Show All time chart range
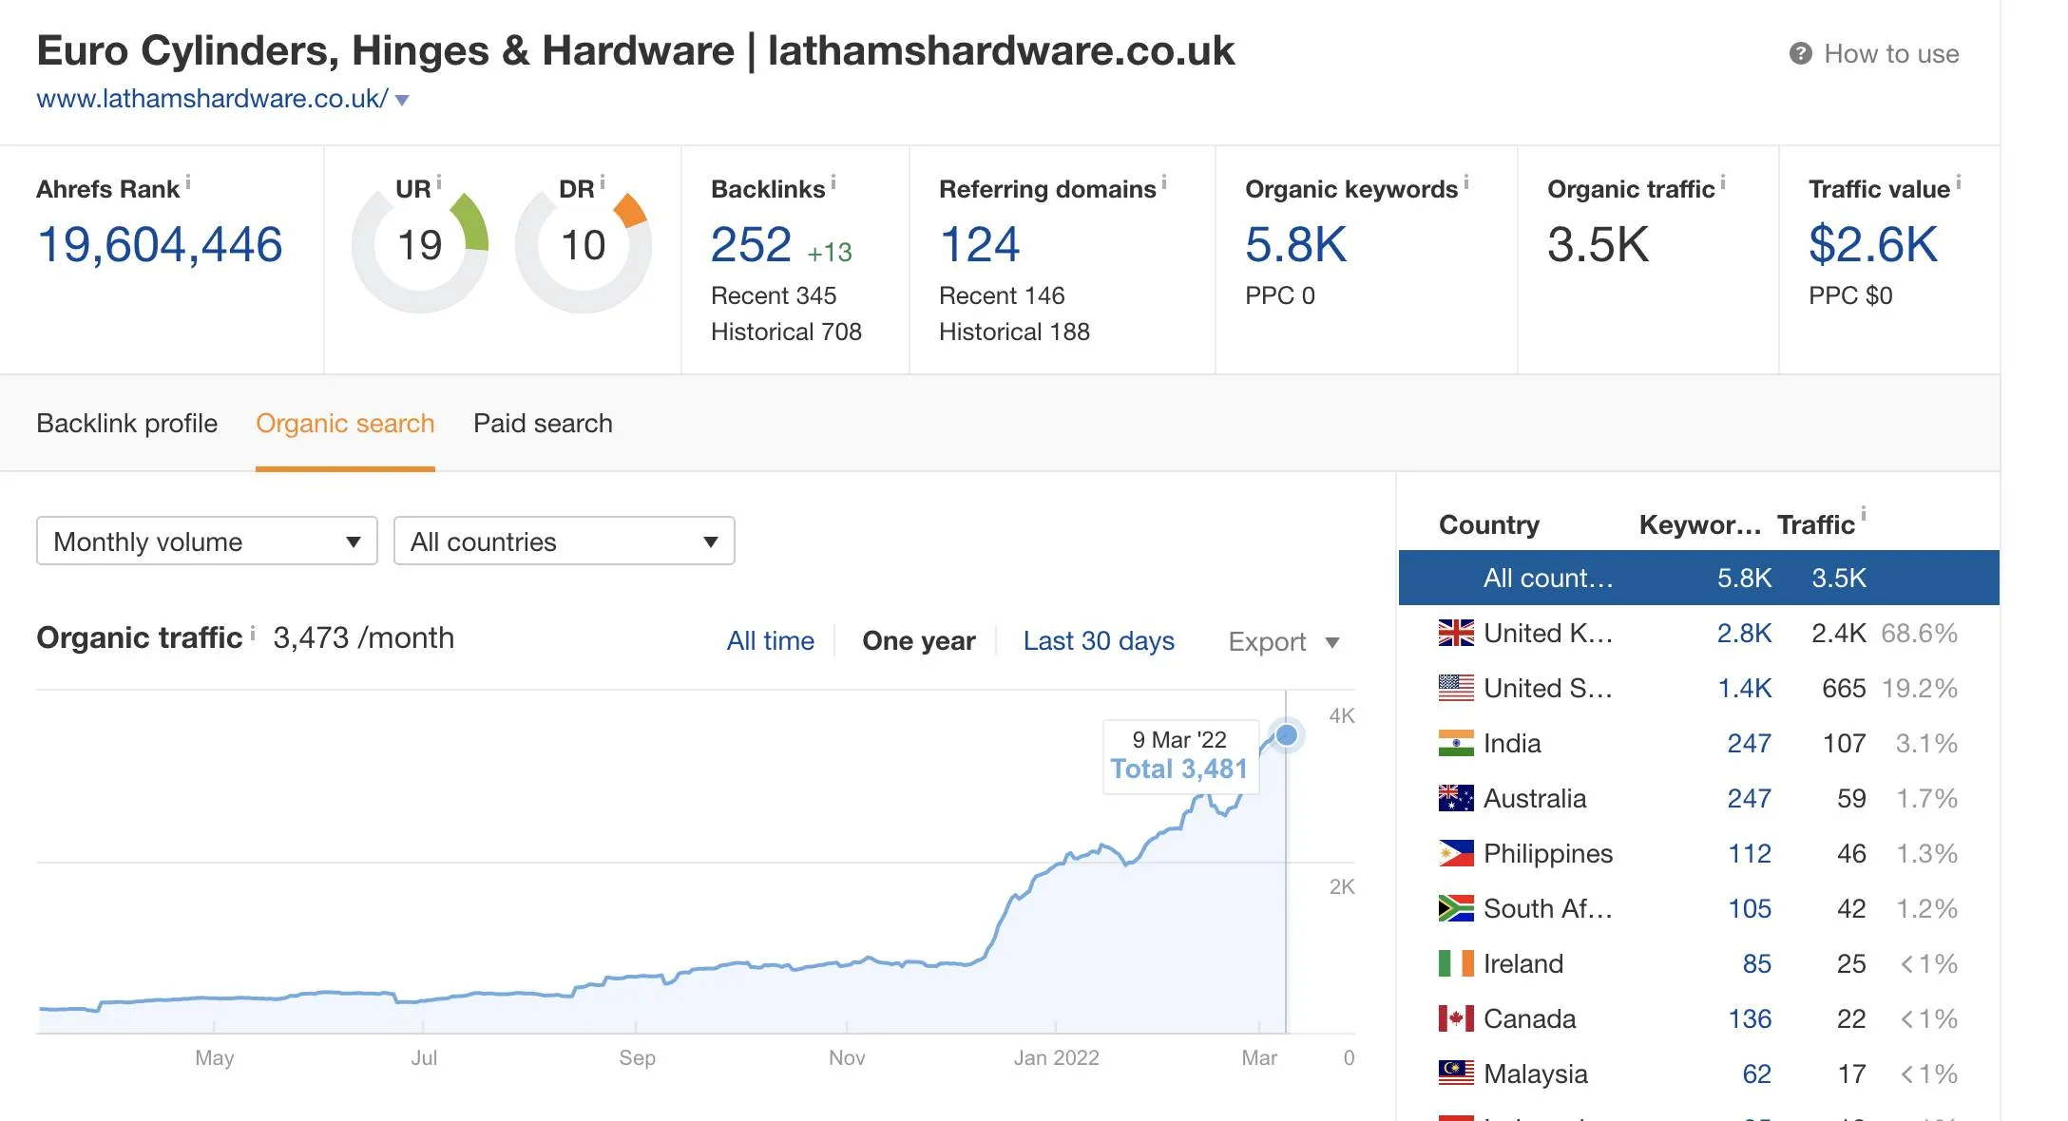2068x1121 pixels. pos(771,641)
